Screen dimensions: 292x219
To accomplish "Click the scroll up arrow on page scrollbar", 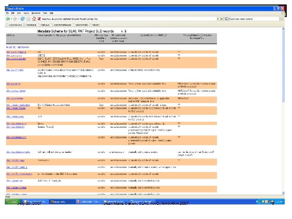I will [x=283, y=29].
